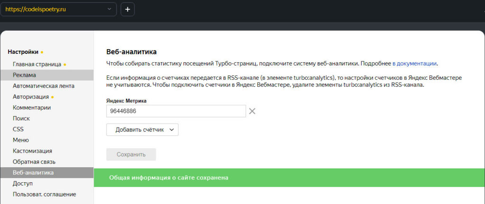Select Обратная связь in sidebar
485x204 pixels.
click(x=34, y=162)
